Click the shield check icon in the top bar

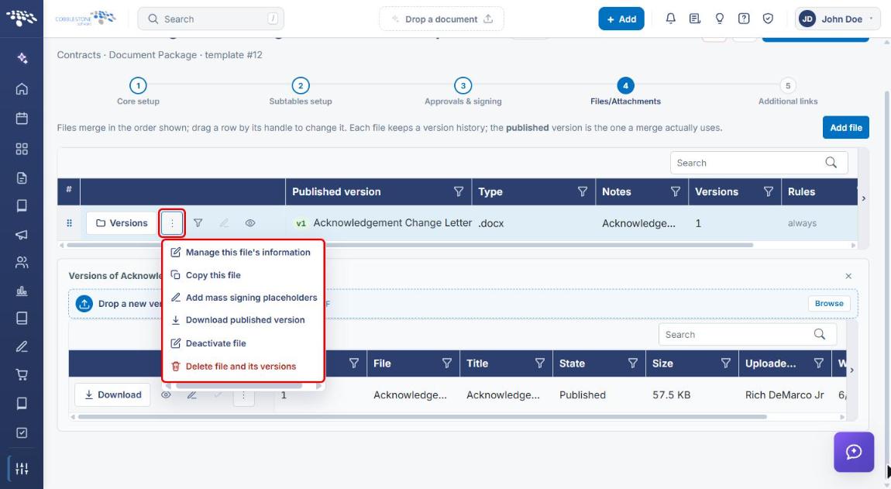click(768, 19)
